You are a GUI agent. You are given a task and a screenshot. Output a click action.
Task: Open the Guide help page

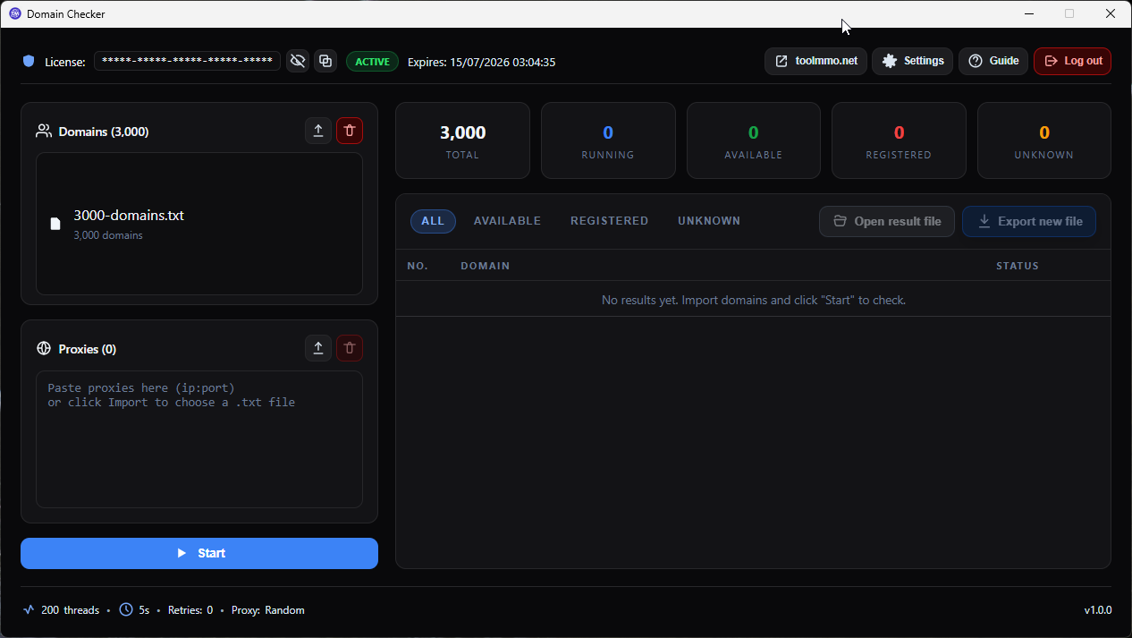click(x=993, y=61)
